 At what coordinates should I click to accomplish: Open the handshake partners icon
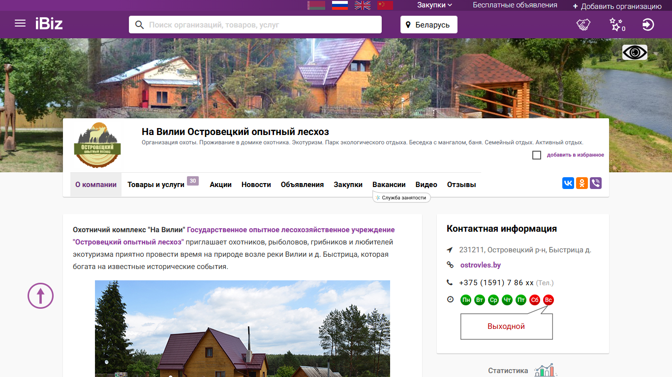click(x=583, y=25)
